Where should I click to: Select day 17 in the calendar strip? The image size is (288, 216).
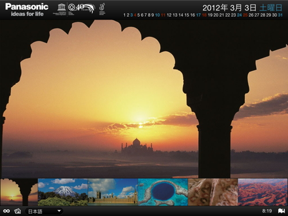pos(199,15)
